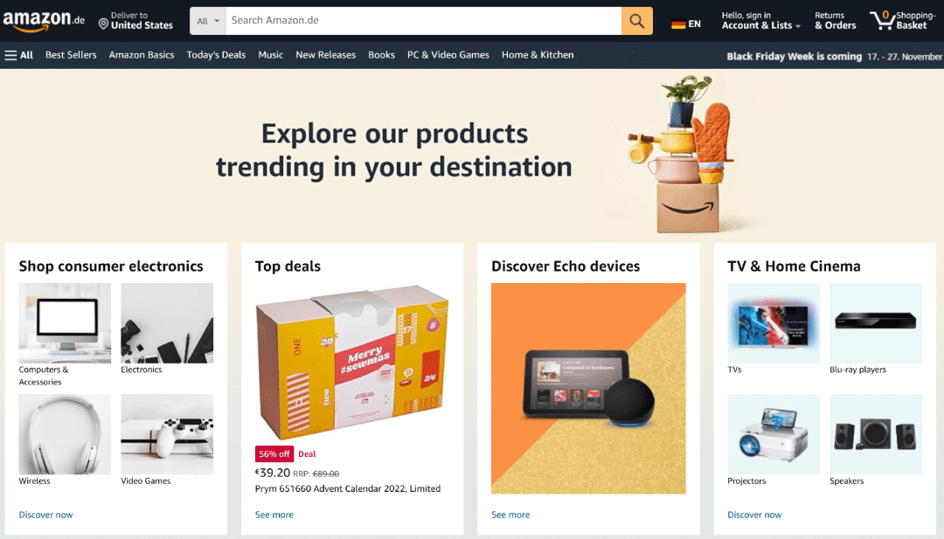This screenshot has width=944, height=539.
Task: Click See more under Top deals
Action: pos(274,515)
